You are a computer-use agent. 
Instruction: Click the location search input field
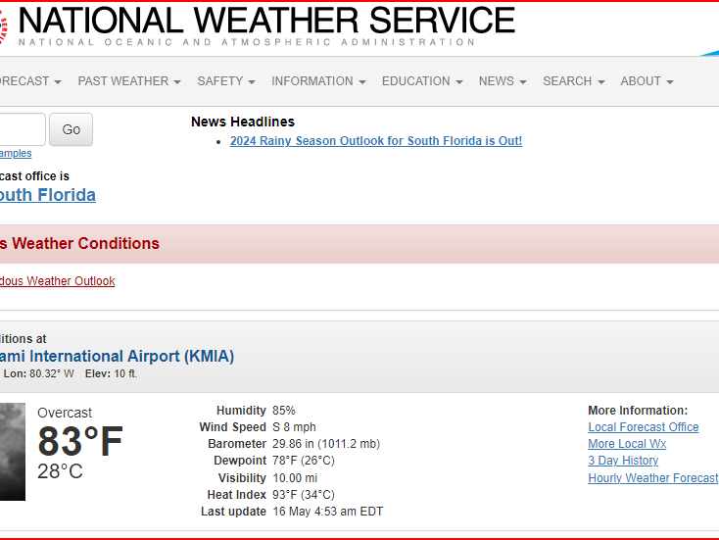(x=22, y=129)
